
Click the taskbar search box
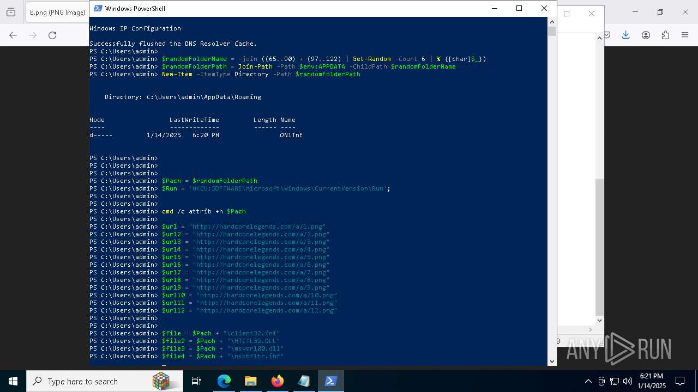coord(105,381)
